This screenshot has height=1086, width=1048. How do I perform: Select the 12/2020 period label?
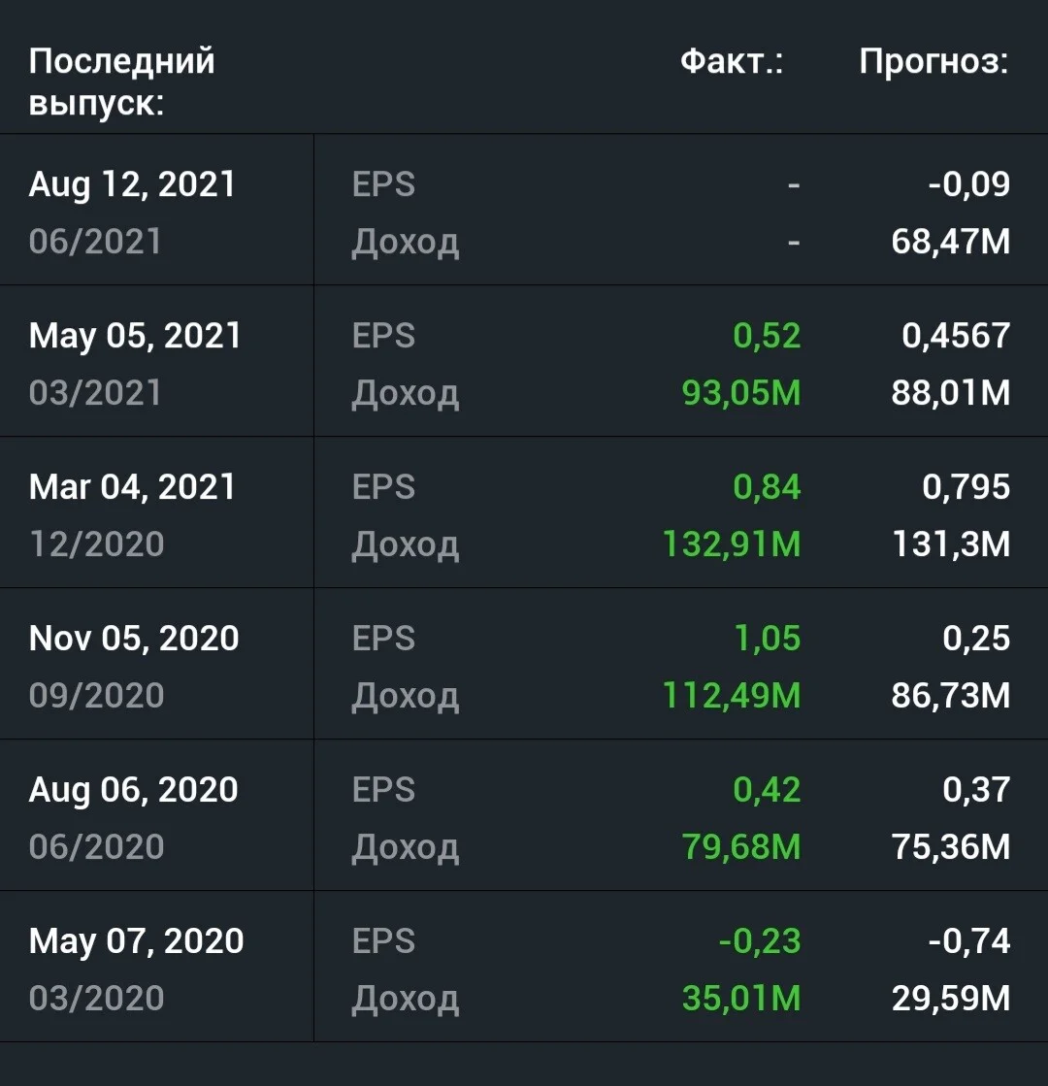click(96, 544)
